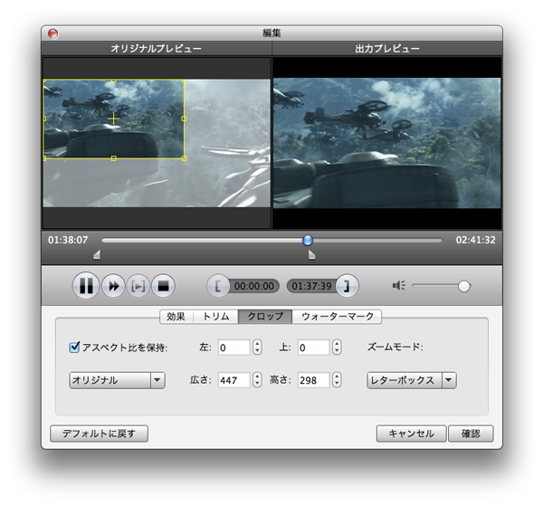Screen dimensions: 543x505
Task: Click the 上 value stepper
Action: pos(337,347)
